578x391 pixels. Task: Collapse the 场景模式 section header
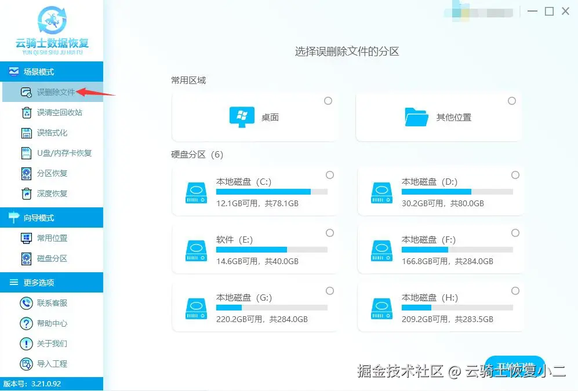coord(52,71)
